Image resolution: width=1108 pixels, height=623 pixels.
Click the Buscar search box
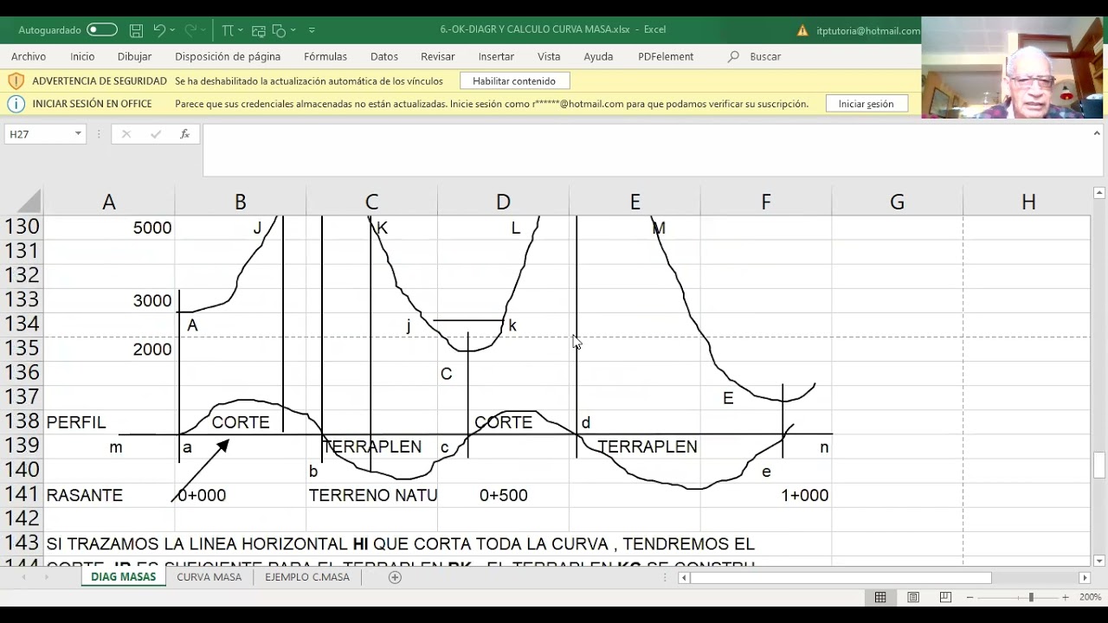(765, 56)
